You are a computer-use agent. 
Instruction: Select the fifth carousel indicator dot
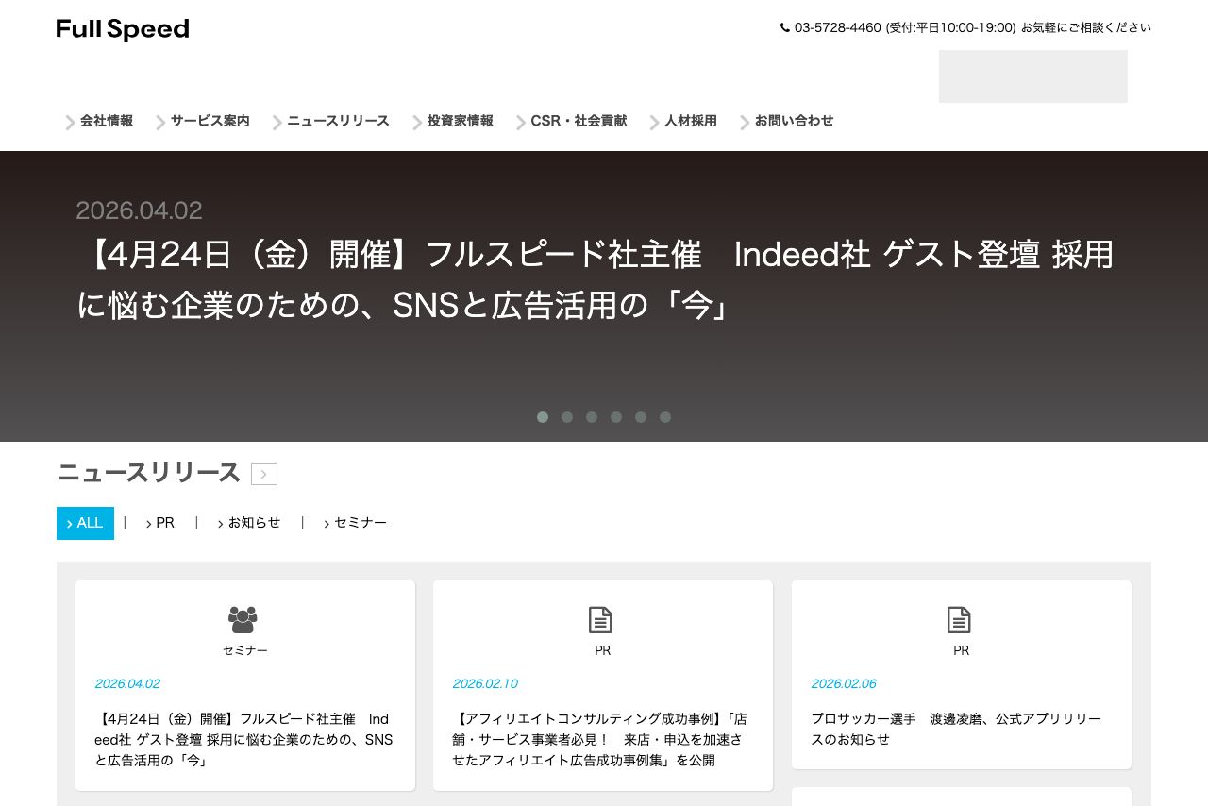[x=641, y=417]
